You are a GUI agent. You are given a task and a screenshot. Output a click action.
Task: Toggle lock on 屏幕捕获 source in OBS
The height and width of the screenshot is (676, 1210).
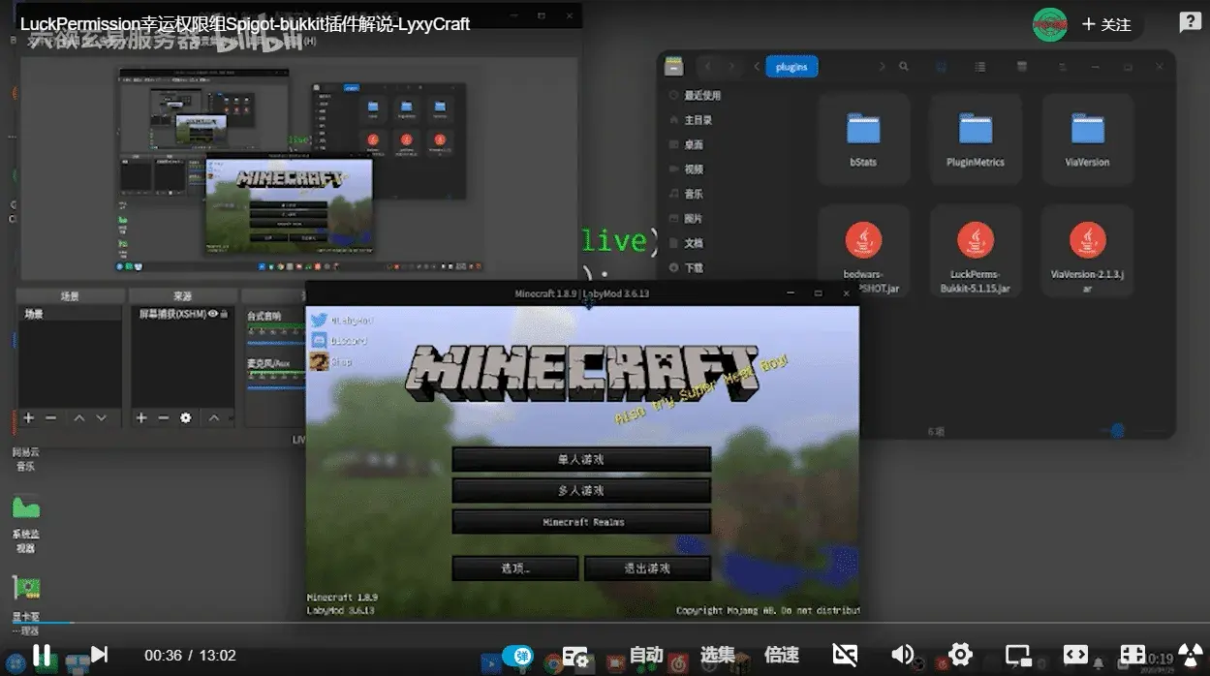[x=224, y=314]
